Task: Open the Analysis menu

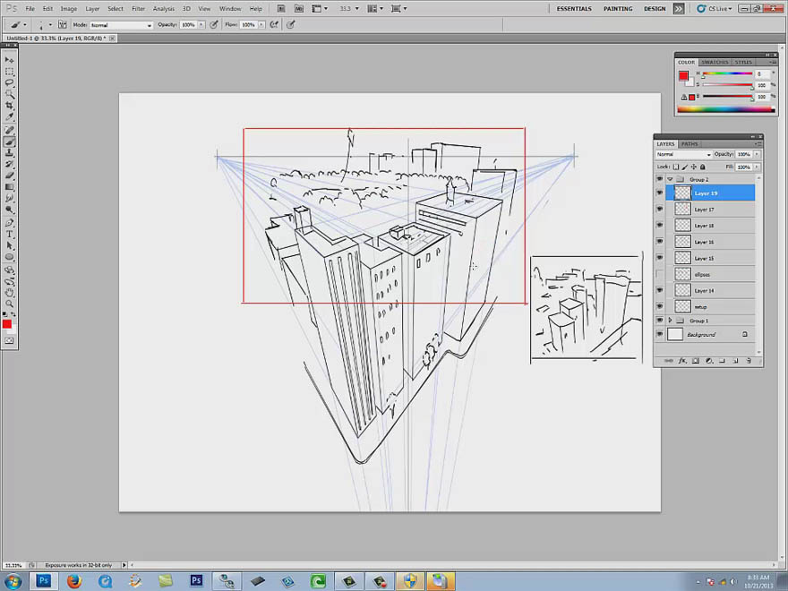Action: click(163, 9)
